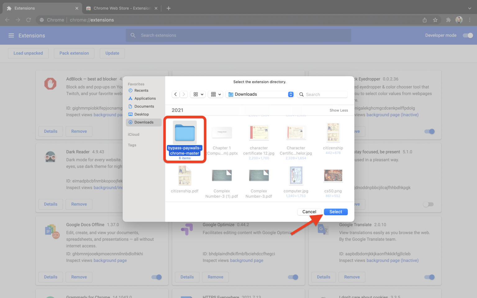477x298 pixels.
Task: Open the Extensions puzzle piece icon
Action: click(x=448, y=20)
